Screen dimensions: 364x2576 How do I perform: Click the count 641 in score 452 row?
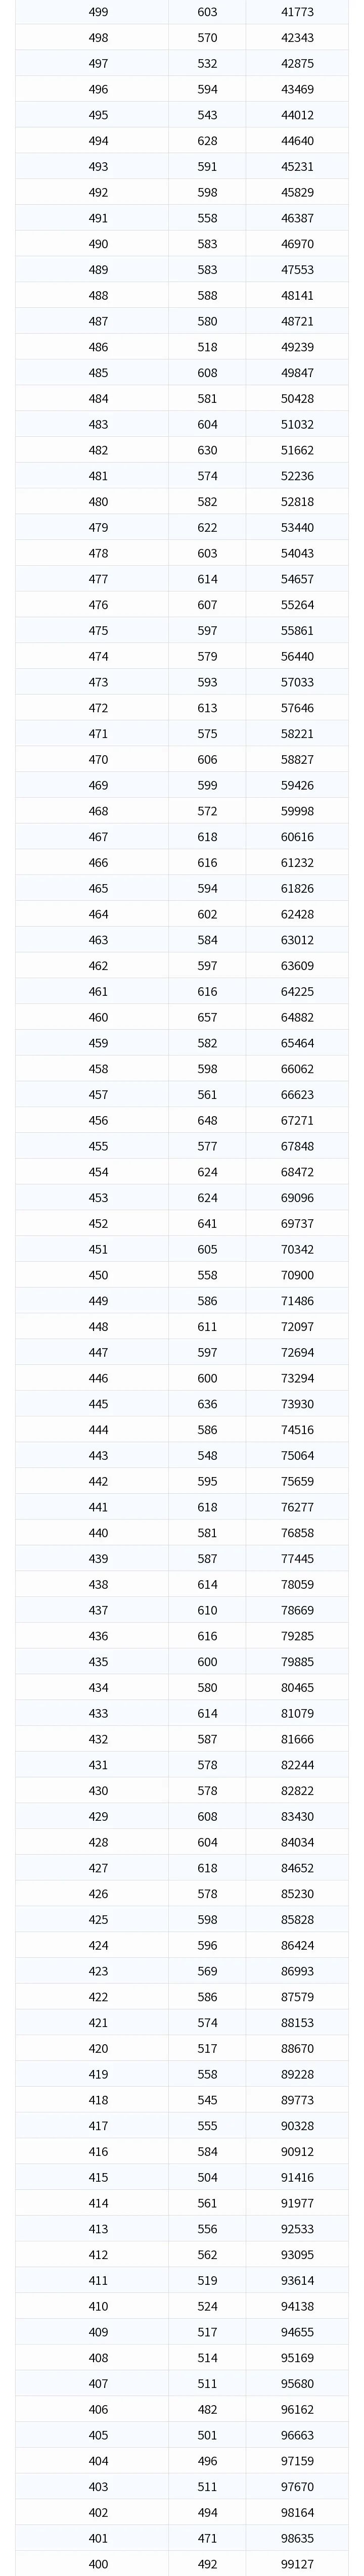(x=207, y=1223)
